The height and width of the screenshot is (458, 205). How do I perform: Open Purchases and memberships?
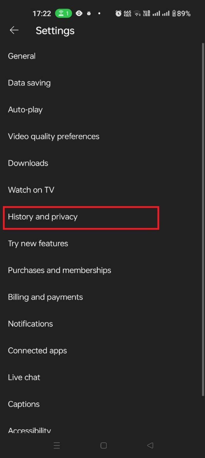tap(59, 270)
